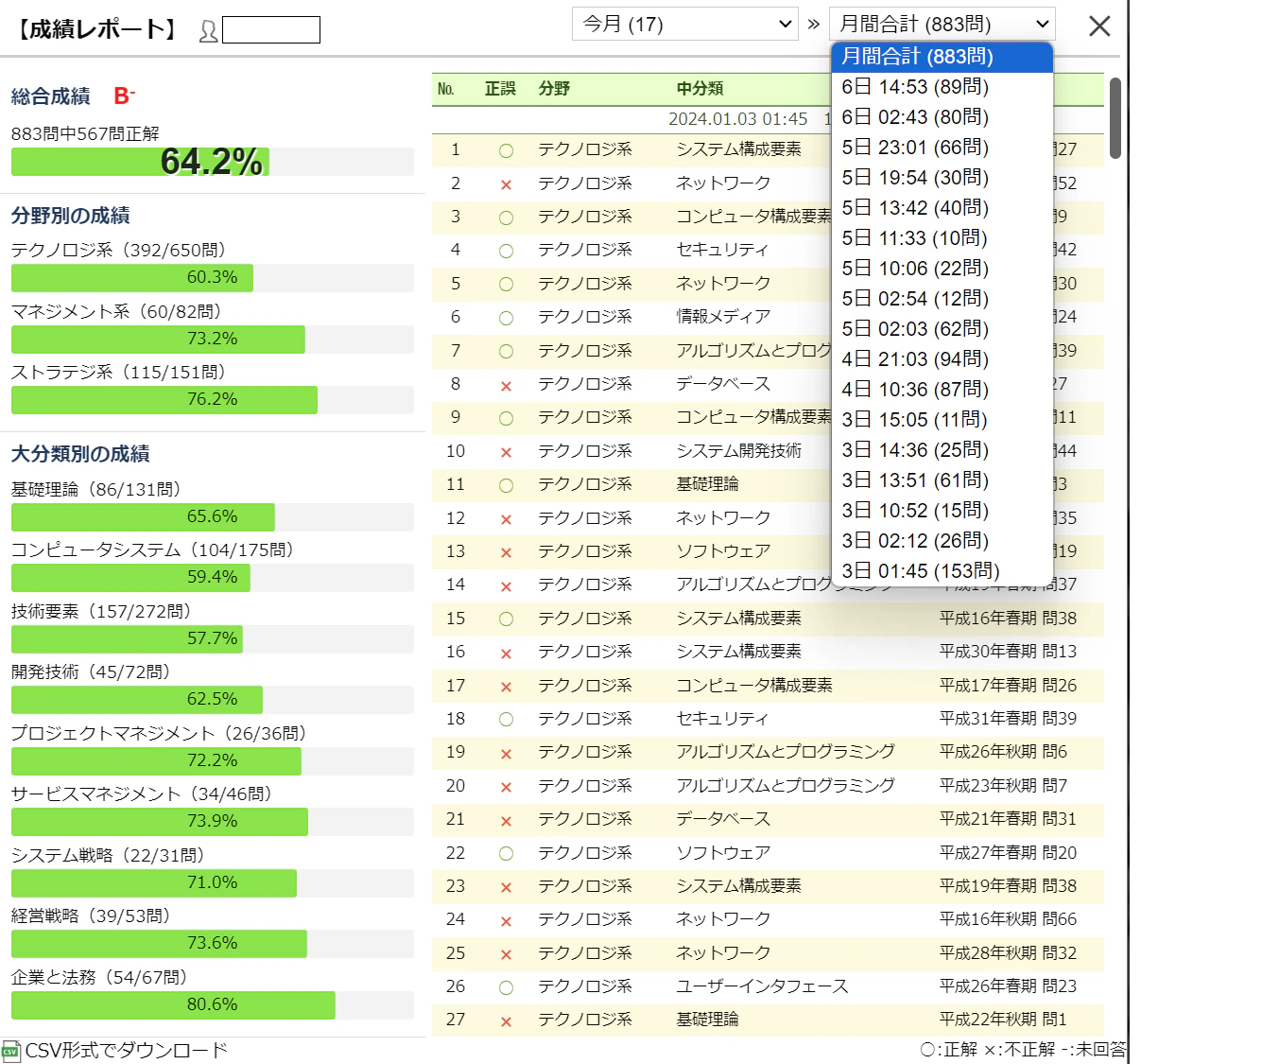Click incorrect X mark in row 27
Image resolution: width=1279 pixels, height=1064 pixels.
click(506, 1021)
